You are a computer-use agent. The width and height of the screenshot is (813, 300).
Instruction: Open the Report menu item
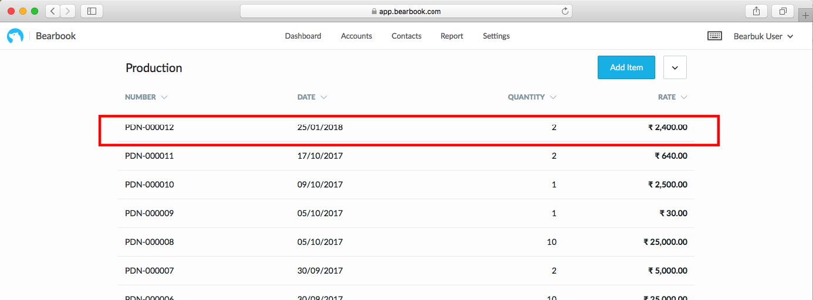coord(452,36)
